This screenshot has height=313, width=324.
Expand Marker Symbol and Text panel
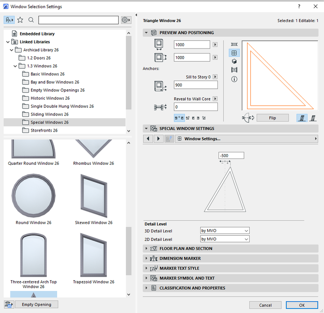(146, 278)
